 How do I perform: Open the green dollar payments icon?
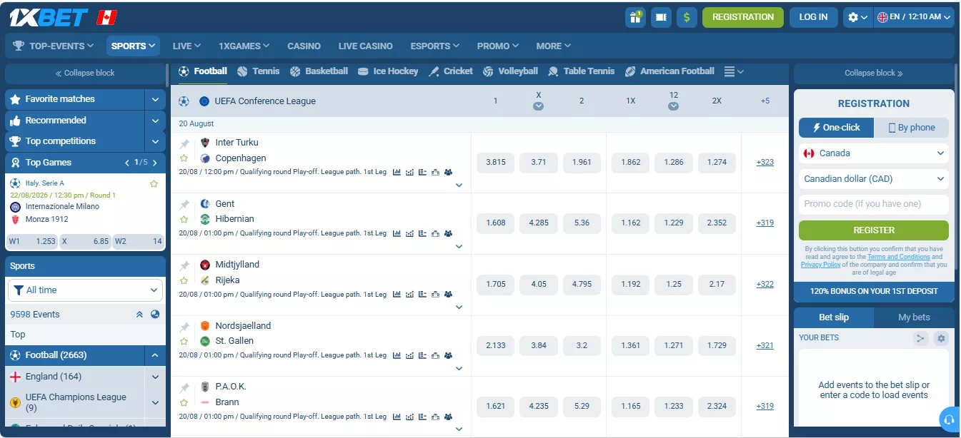(687, 17)
